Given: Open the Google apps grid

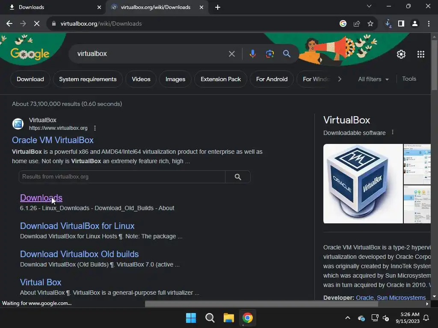Looking at the screenshot, I should tap(421, 54).
